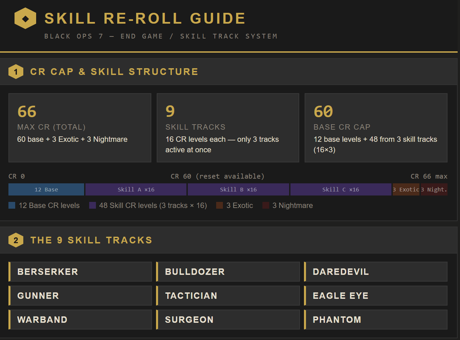Click the 12 Base bar segment

click(46, 189)
